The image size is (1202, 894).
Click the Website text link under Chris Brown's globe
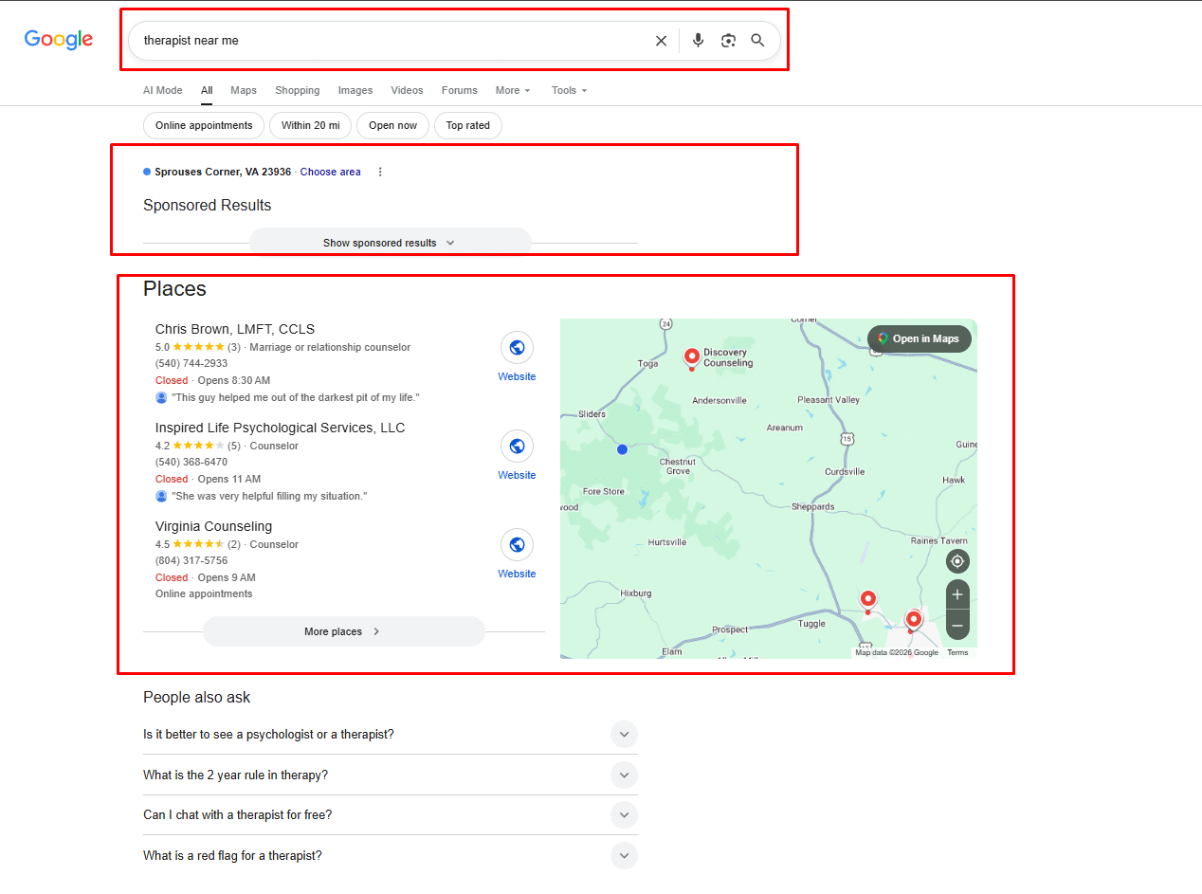pyautogui.click(x=517, y=376)
